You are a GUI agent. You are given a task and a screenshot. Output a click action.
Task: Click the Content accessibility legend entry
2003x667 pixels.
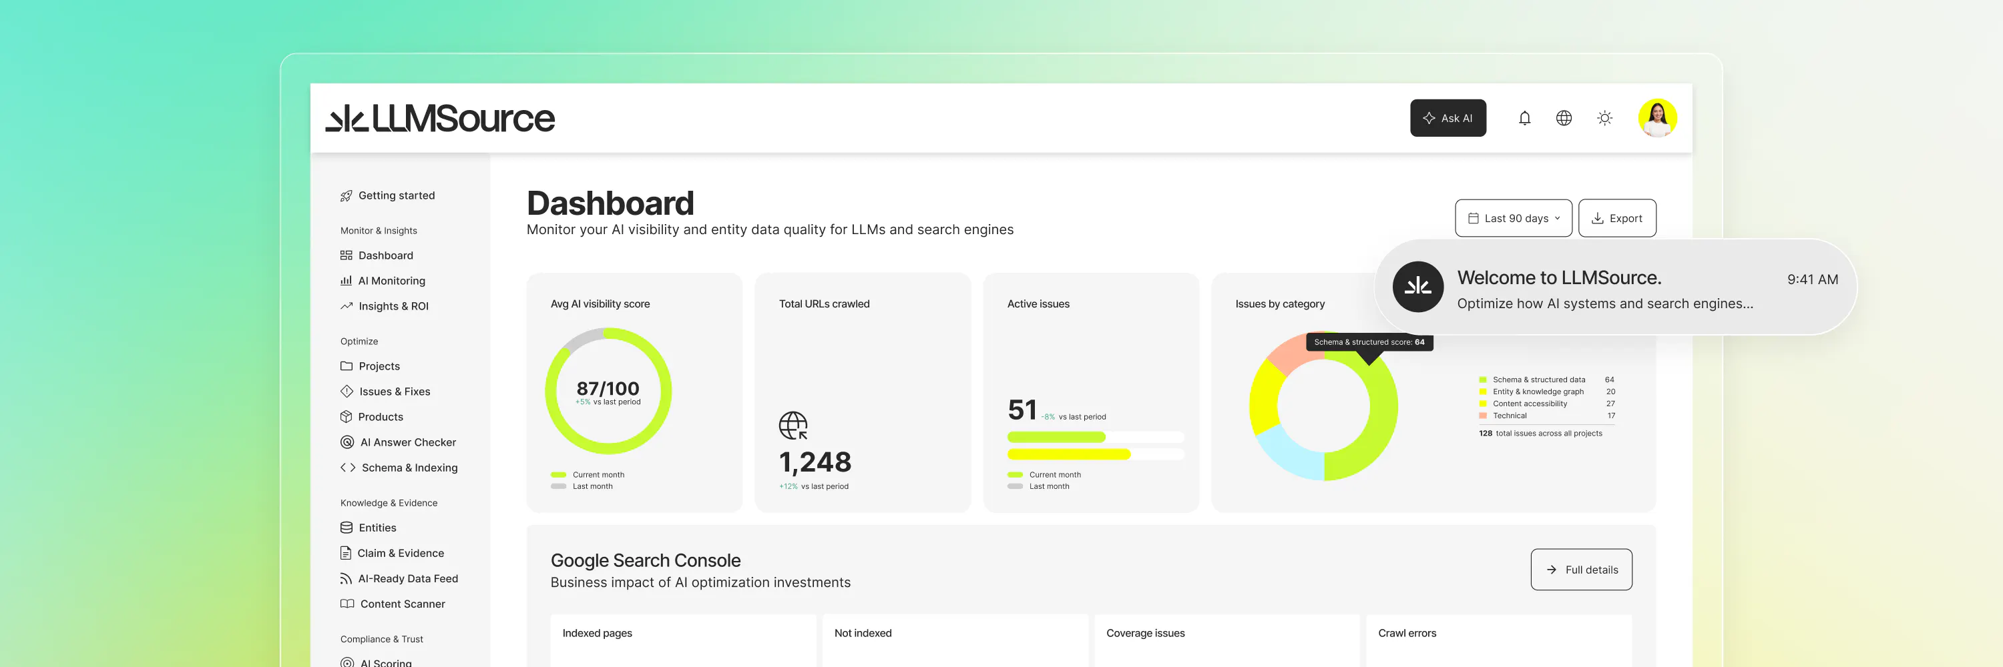coord(1546,404)
